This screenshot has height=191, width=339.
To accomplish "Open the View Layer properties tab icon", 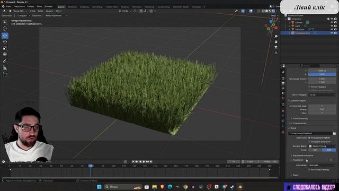I will 283,89.
